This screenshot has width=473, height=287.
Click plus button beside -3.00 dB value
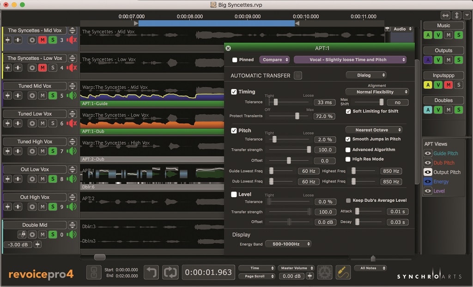[x=37, y=244]
